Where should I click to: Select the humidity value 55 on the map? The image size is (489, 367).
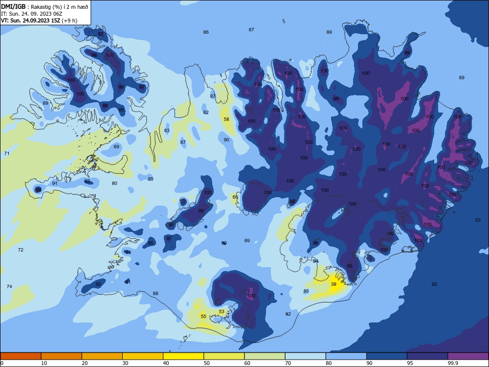[203, 316]
